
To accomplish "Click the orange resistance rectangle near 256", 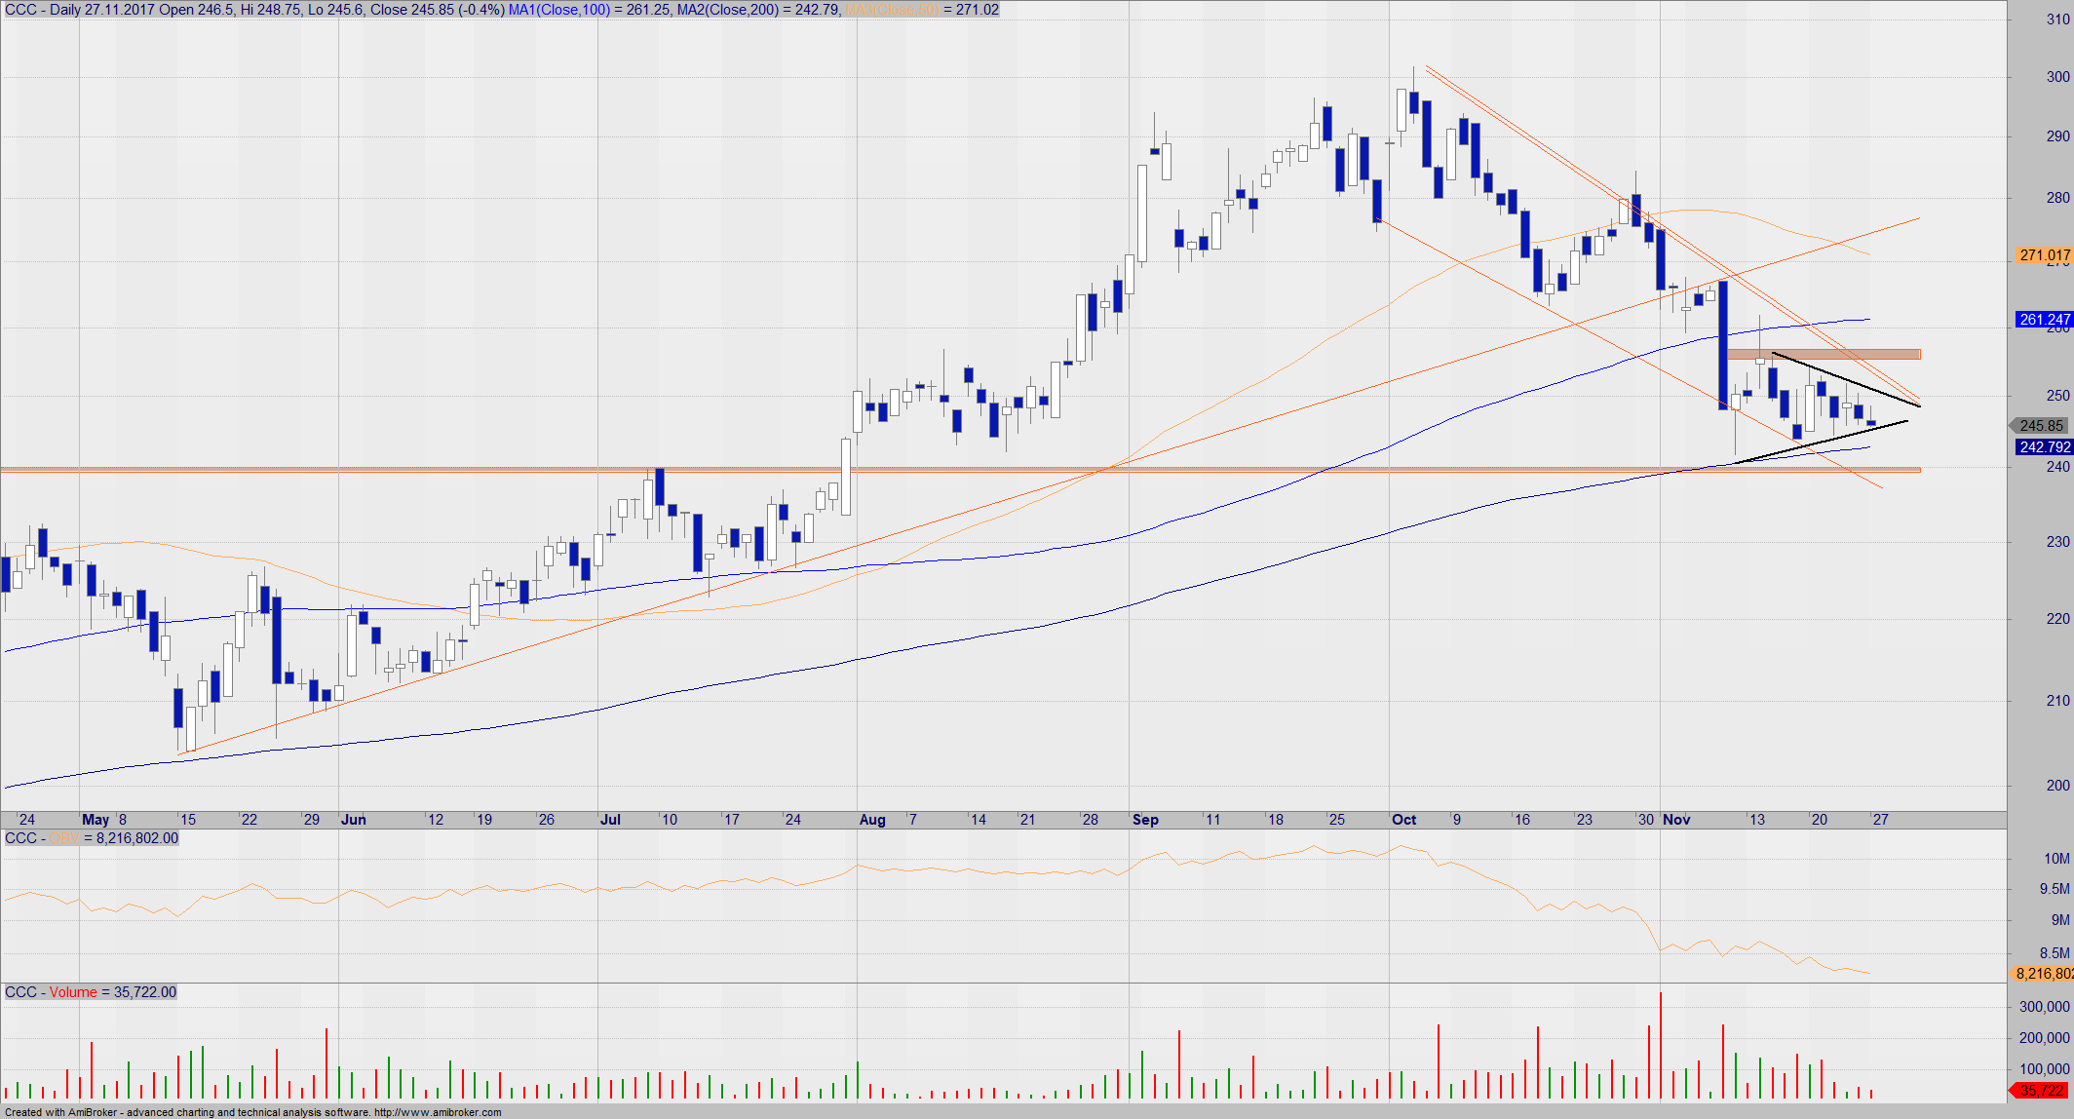I will pos(1823,354).
